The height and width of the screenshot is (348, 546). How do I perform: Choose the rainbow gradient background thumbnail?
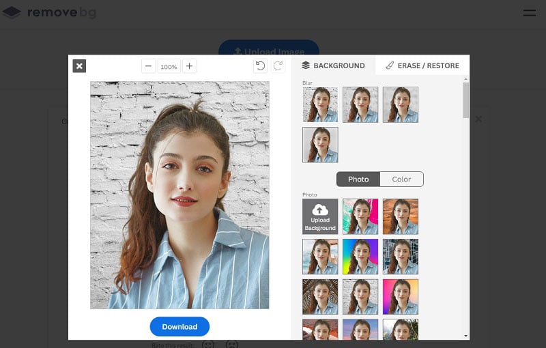coord(360,257)
